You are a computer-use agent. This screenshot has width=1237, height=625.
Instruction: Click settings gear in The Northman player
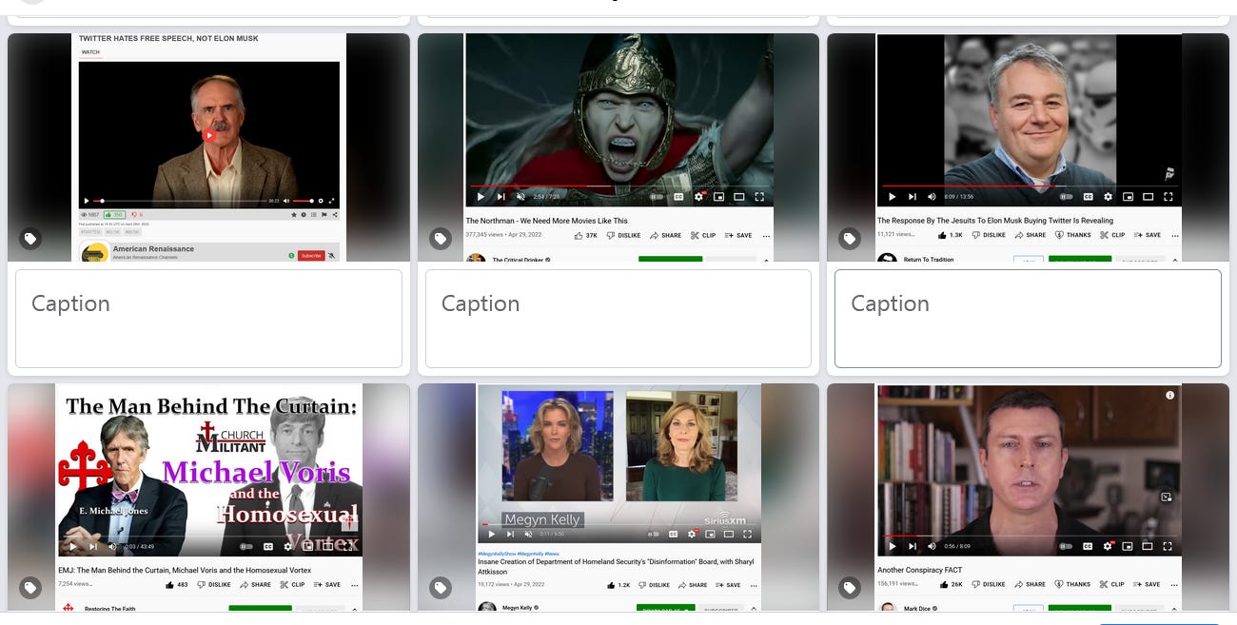[699, 197]
